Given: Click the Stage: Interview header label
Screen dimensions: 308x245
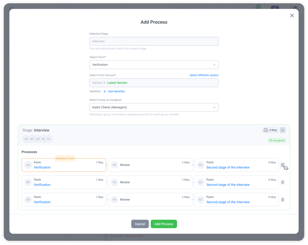Looking at the screenshot, I should coord(36,130).
